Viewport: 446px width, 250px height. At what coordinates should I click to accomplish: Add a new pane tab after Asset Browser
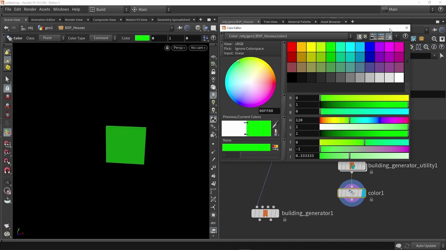(352, 22)
